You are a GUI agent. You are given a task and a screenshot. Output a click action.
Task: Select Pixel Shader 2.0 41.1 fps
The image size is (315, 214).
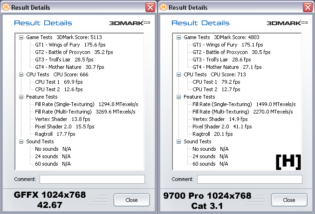222,127
